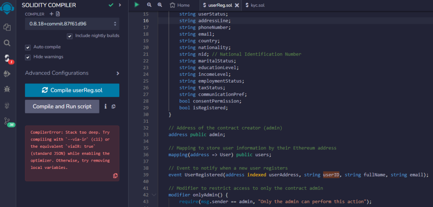Click the green compile status checkmark
The height and width of the screenshot is (207, 433).
point(111,5)
